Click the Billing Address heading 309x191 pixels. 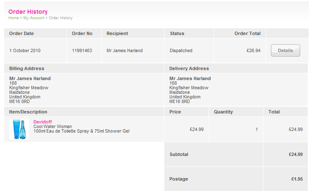(27, 68)
